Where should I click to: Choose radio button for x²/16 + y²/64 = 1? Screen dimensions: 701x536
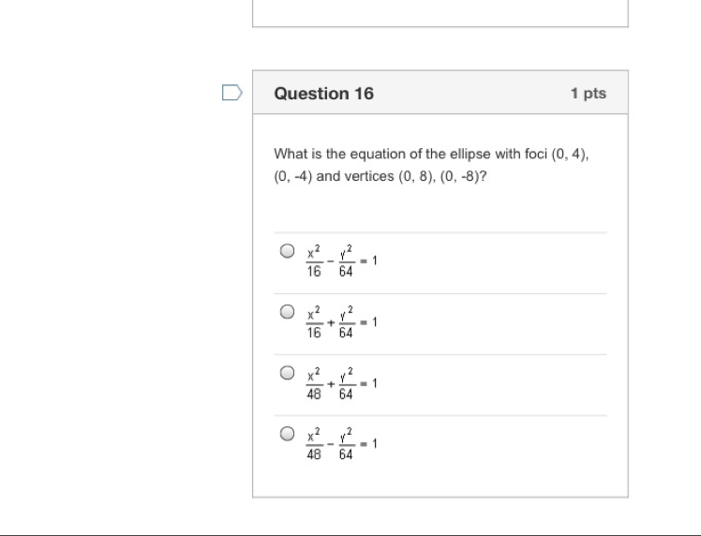288,312
